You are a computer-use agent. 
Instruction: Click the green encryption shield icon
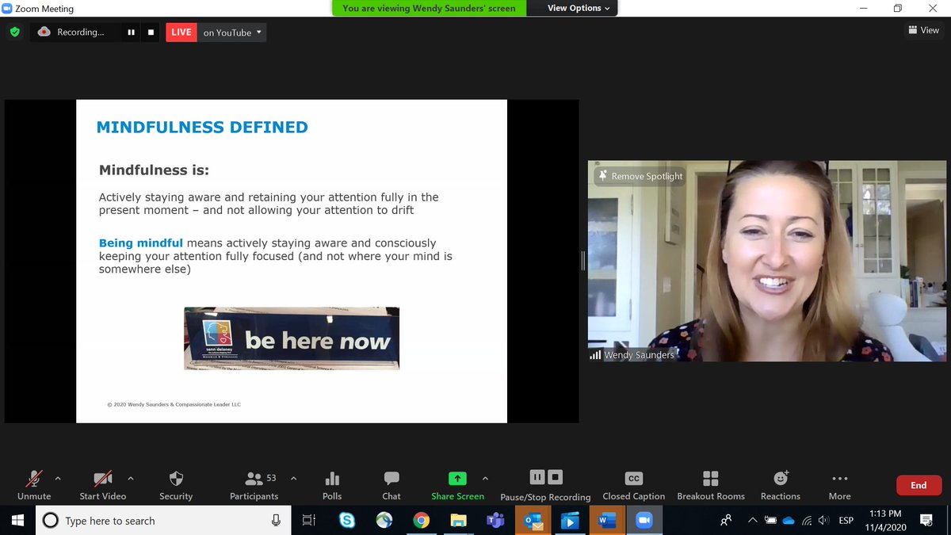(x=14, y=32)
